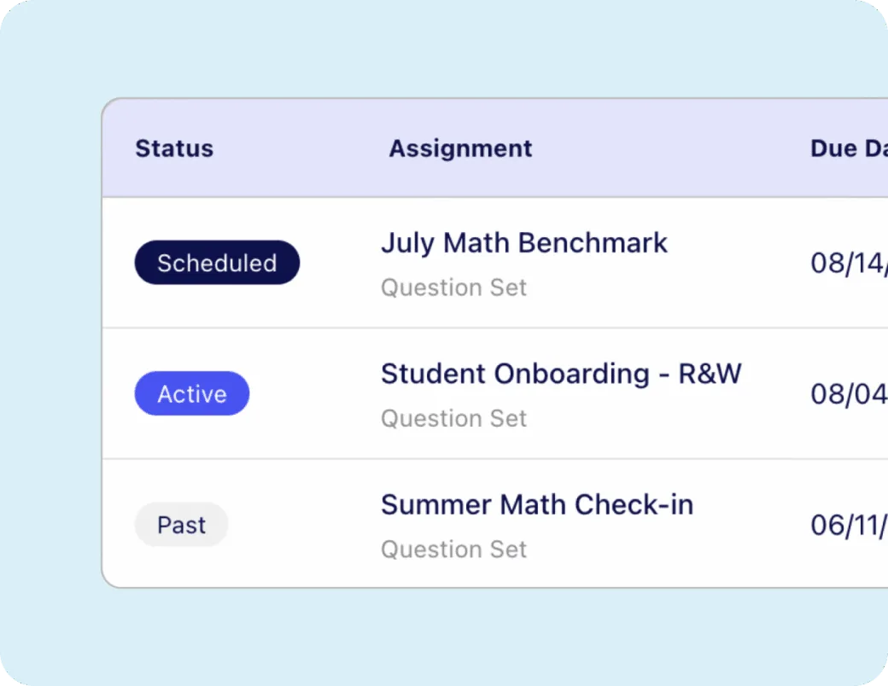Screen dimensions: 888x686
Task: Open the July Math Benchmark assignment
Action: pyautogui.click(x=524, y=242)
